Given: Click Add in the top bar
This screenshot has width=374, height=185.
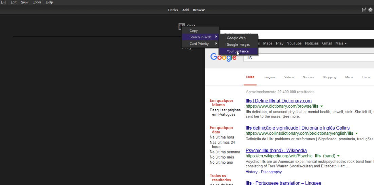Looking at the screenshot, I should pos(185,10).
